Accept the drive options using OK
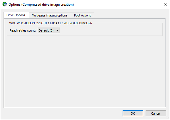This screenshot has width=170, height=120. pyautogui.click(x=133, y=113)
